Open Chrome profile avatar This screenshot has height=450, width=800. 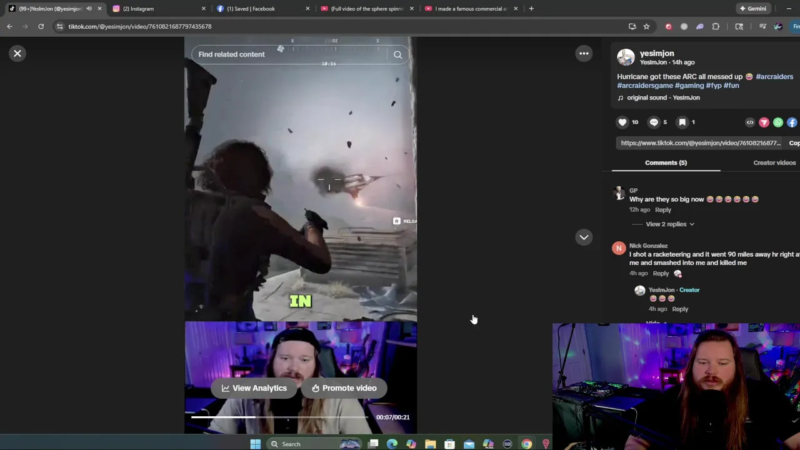778,26
